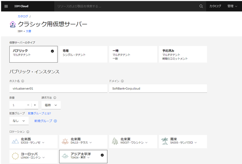The height and width of the screenshot is (164, 242).
Task: Click the ドメイン info icon
Action: (x=122, y=81)
